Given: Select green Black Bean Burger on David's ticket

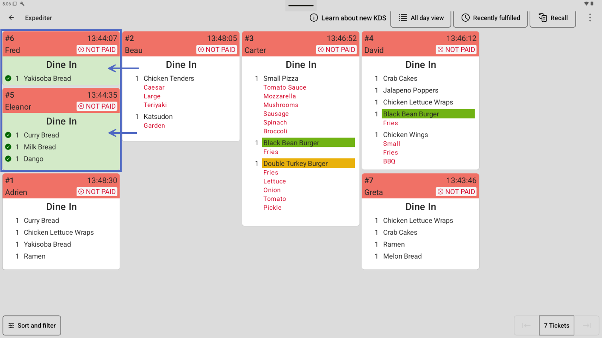Looking at the screenshot, I should (x=428, y=114).
